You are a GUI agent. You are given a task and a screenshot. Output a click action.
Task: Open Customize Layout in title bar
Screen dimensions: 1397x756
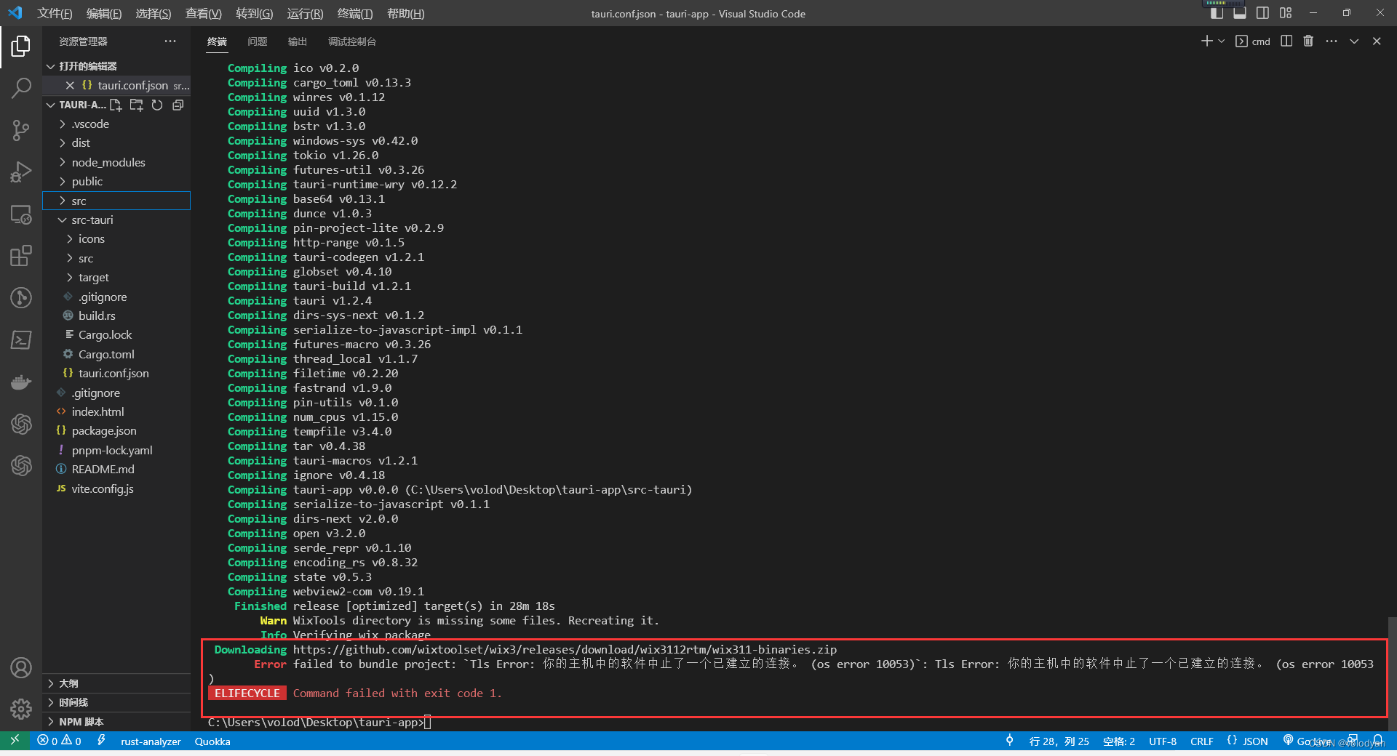pyautogui.click(x=1286, y=13)
